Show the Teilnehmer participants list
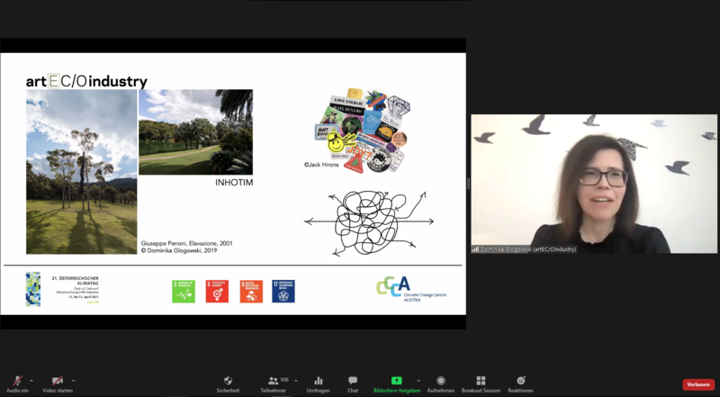The image size is (720, 397). coord(274,383)
